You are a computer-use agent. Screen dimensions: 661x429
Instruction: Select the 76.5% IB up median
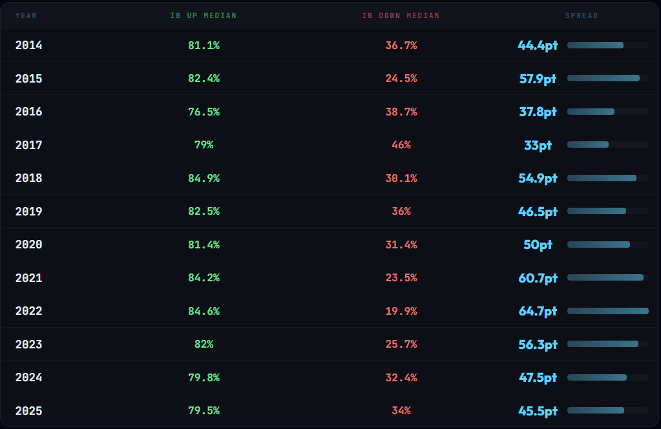click(x=204, y=112)
